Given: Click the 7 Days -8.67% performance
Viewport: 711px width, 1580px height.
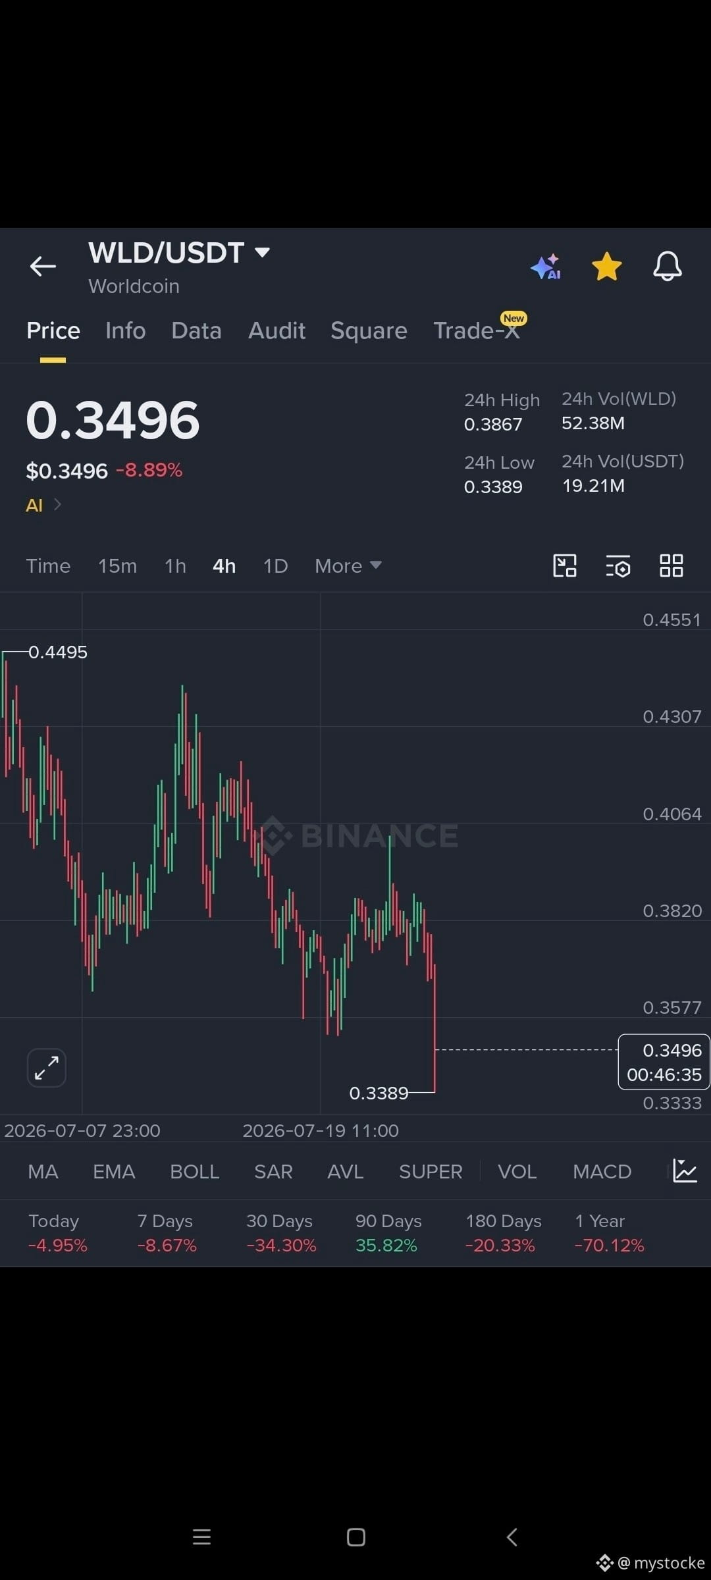Looking at the screenshot, I should (x=167, y=1233).
